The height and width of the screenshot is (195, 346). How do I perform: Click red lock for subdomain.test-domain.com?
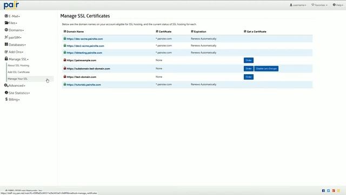click(65, 68)
